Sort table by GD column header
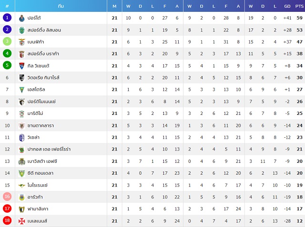This screenshot has height=227, width=305. (287, 6)
